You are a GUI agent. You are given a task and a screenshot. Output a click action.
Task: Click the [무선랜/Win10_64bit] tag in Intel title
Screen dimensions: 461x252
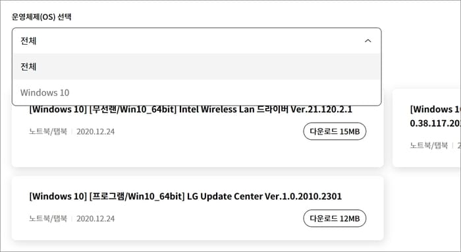coord(133,110)
